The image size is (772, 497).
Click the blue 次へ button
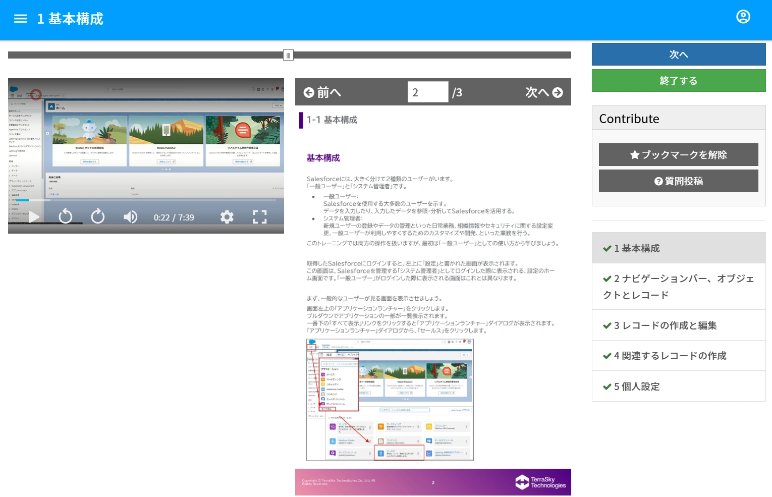point(679,54)
